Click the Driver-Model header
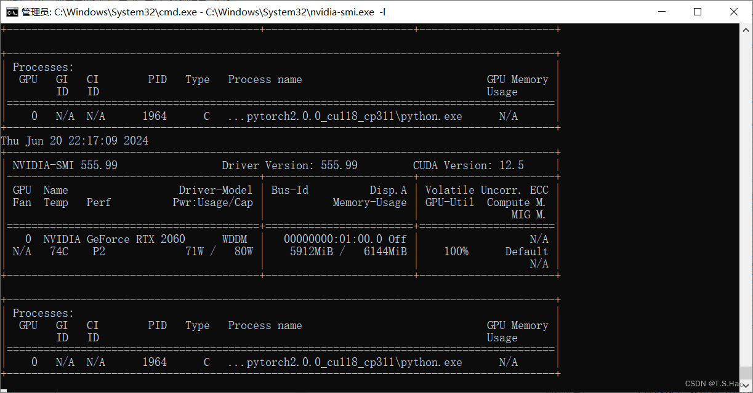The width and height of the screenshot is (753, 393). (x=216, y=190)
